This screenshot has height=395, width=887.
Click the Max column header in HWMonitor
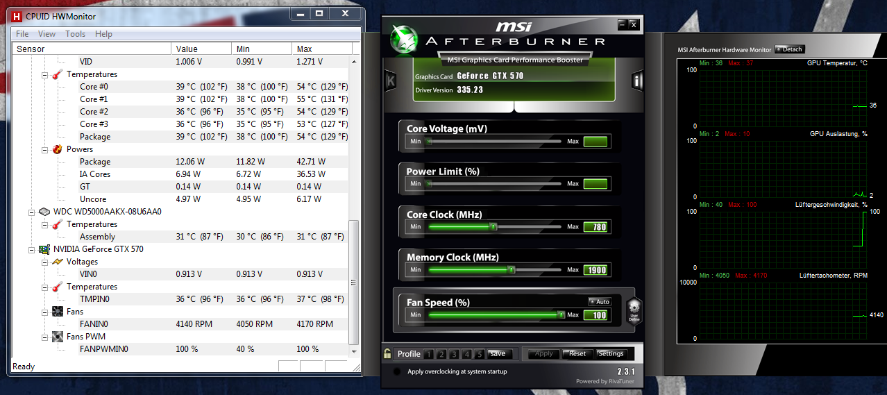click(322, 49)
